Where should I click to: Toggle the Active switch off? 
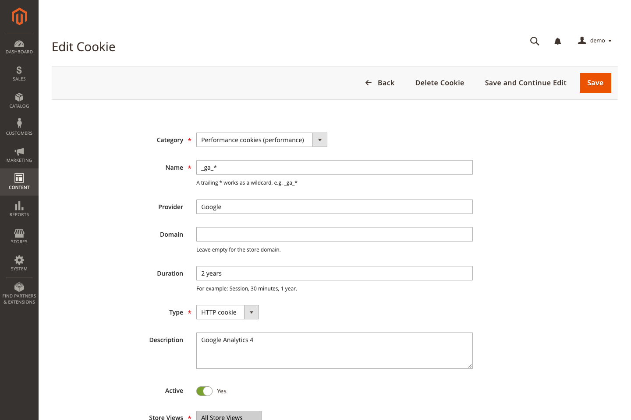pyautogui.click(x=204, y=391)
